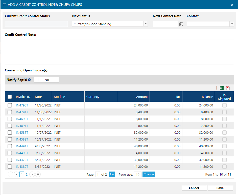Image resolution: width=238 pixels, height=195 pixels.
Task: Click into the Credit Control Note text area
Action: (x=119, y=52)
